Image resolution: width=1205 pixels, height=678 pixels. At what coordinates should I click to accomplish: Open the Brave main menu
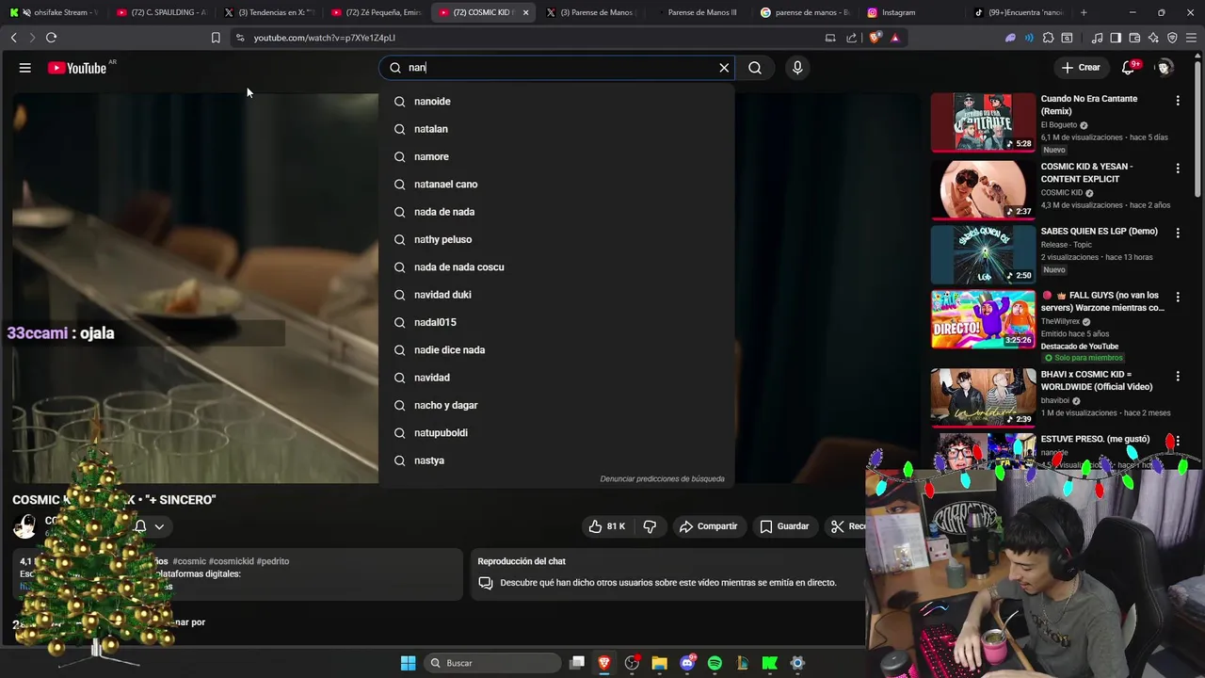pyautogui.click(x=1192, y=38)
